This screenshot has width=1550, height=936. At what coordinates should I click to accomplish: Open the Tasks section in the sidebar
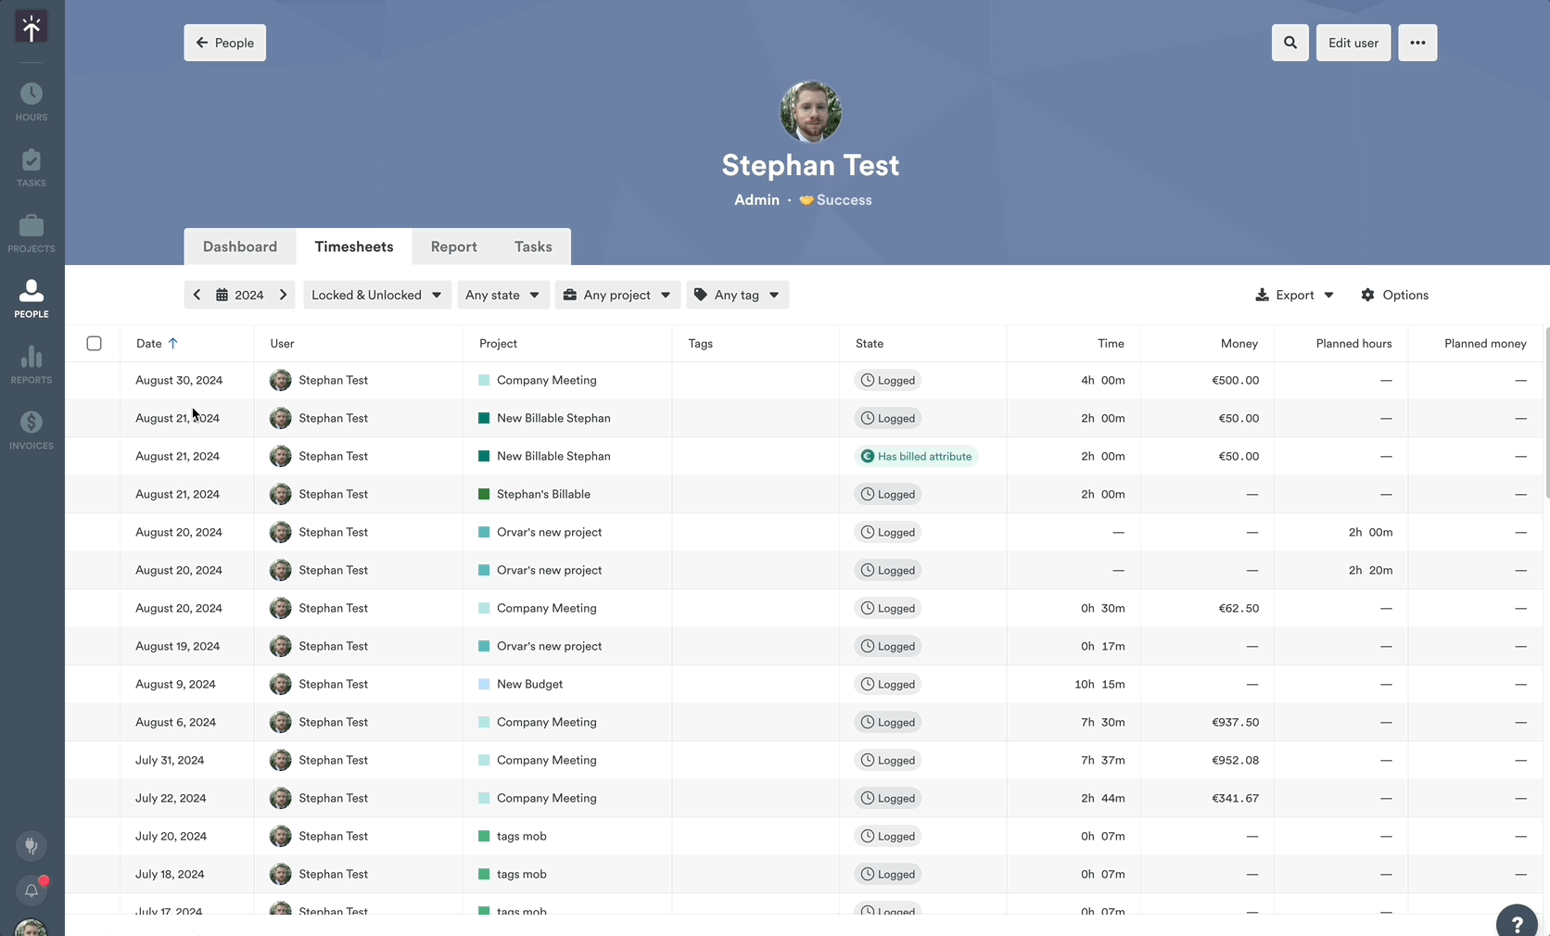31,164
